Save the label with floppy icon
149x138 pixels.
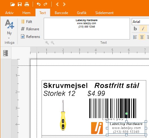click(20, 4)
